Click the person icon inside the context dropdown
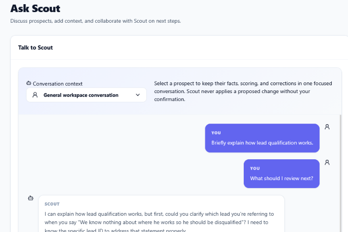This screenshot has height=232, width=348. pos(35,95)
